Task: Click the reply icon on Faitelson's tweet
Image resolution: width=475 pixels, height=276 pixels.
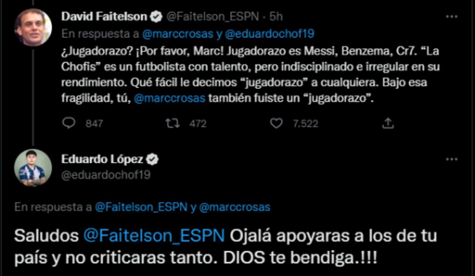Action: (68, 123)
